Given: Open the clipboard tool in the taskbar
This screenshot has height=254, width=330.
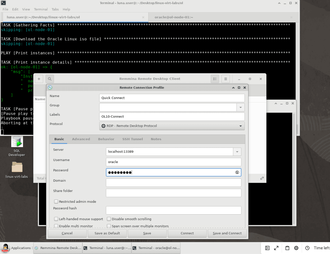Looking at the screenshot, I should (x=287, y=248).
